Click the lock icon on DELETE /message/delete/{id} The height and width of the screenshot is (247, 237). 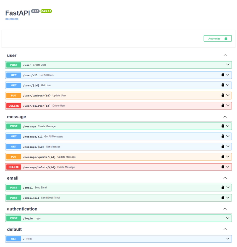coord(223,167)
